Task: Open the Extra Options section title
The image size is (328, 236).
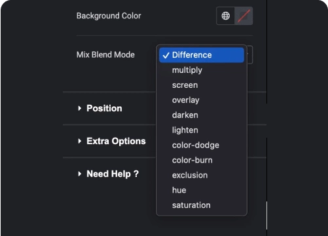Action: click(x=116, y=141)
